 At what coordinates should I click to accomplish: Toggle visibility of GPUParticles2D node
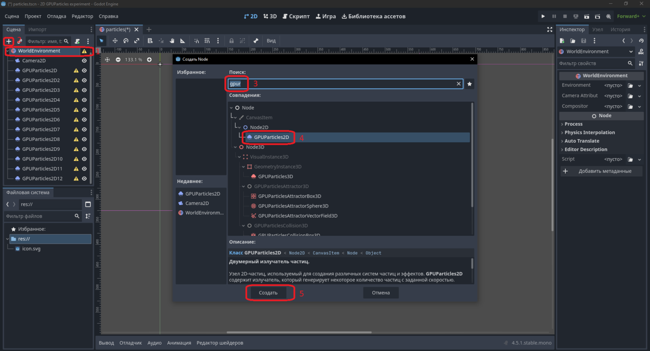84,70
